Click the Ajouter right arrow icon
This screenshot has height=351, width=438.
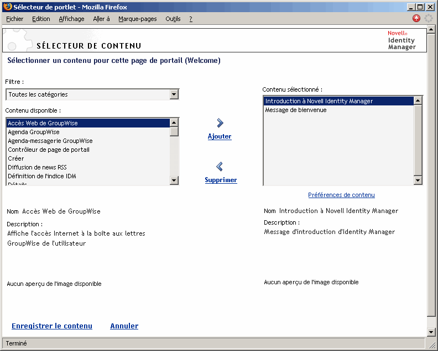click(x=220, y=123)
